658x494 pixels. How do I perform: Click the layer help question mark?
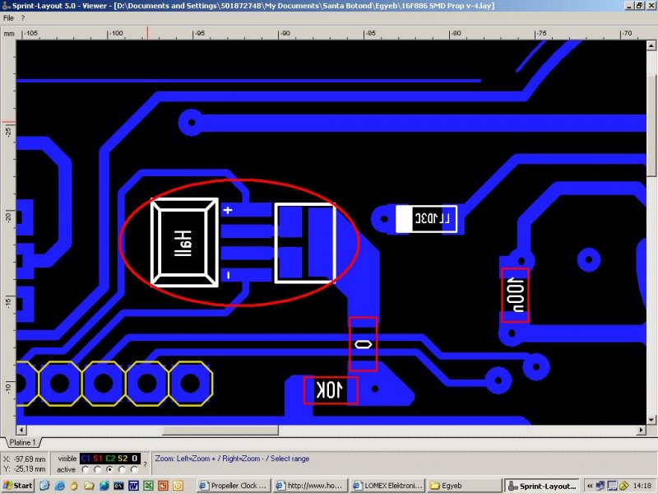pos(146,464)
